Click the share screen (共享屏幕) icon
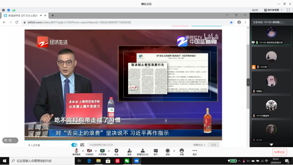This screenshot has width=293, height=165. (102, 151)
